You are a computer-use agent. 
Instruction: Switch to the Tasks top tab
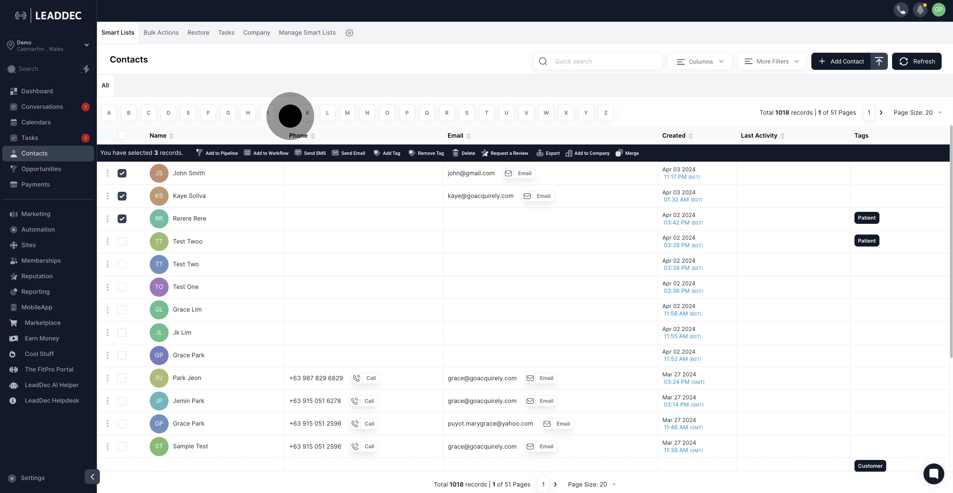click(x=226, y=32)
